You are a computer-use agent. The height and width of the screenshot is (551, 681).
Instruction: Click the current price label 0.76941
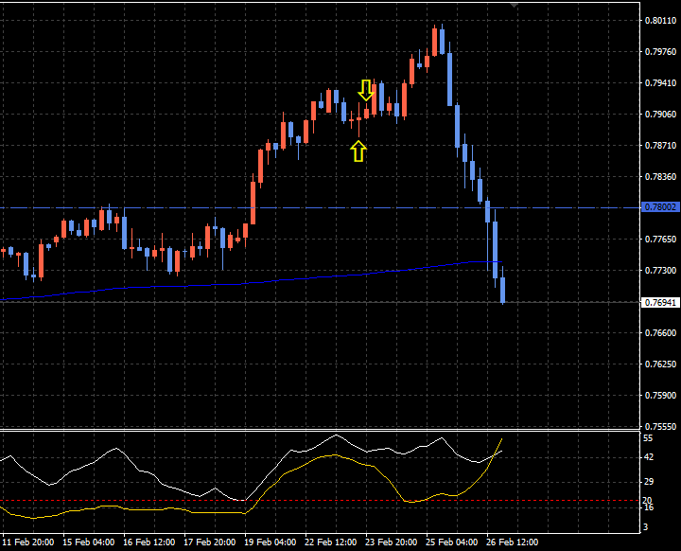click(x=660, y=302)
